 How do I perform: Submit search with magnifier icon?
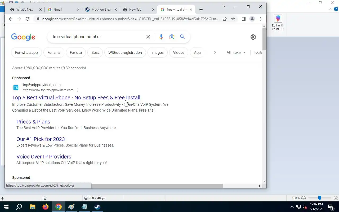tap(182, 37)
